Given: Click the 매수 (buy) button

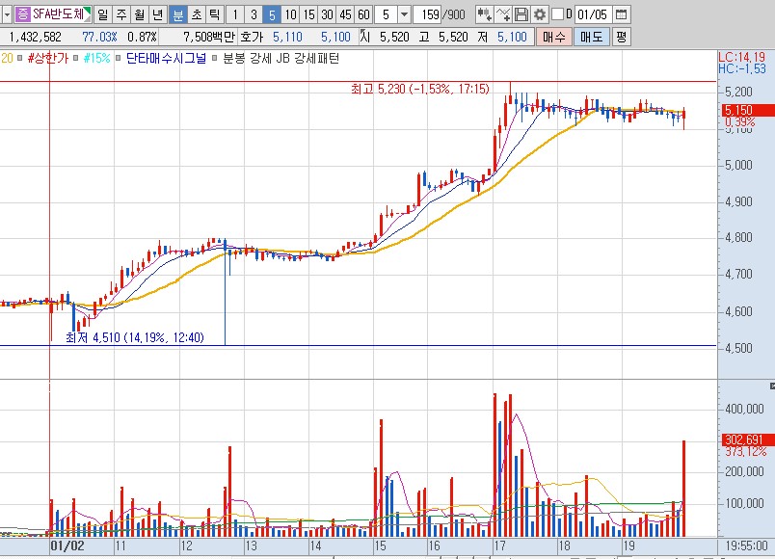Looking at the screenshot, I should click(x=554, y=37).
